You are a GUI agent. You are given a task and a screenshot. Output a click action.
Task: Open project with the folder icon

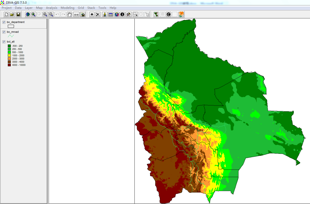(x=12, y=14)
